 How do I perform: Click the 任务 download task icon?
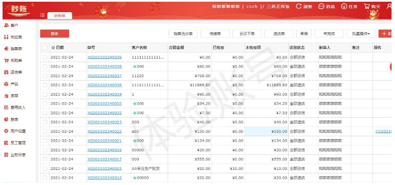[x=344, y=7]
